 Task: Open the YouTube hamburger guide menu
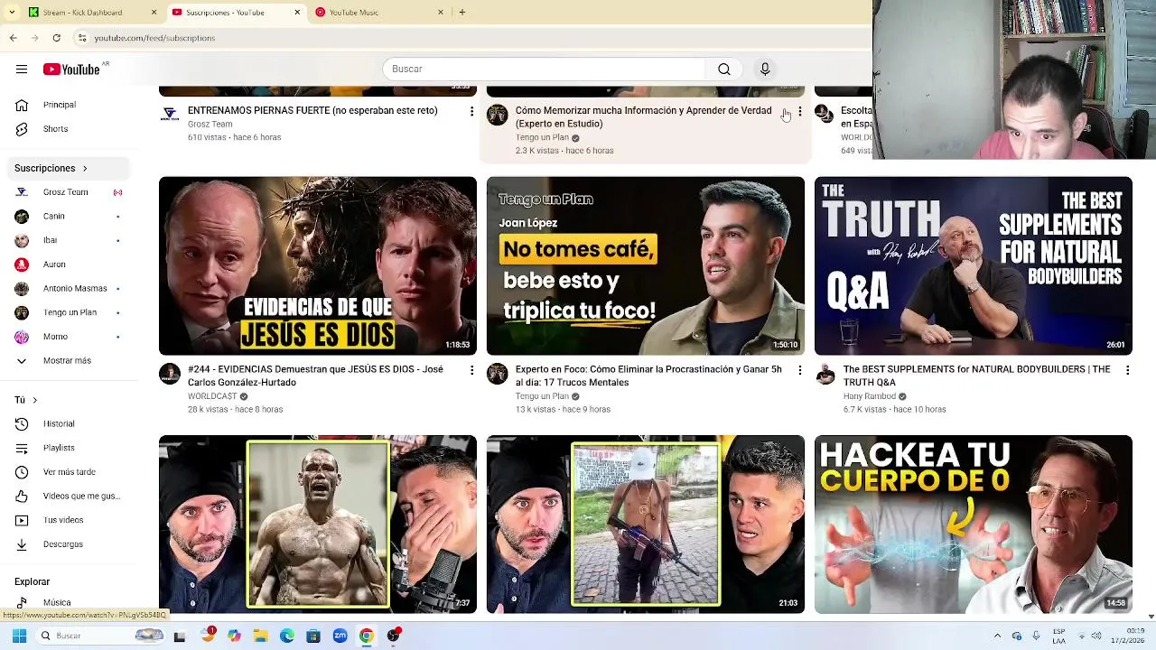22,70
